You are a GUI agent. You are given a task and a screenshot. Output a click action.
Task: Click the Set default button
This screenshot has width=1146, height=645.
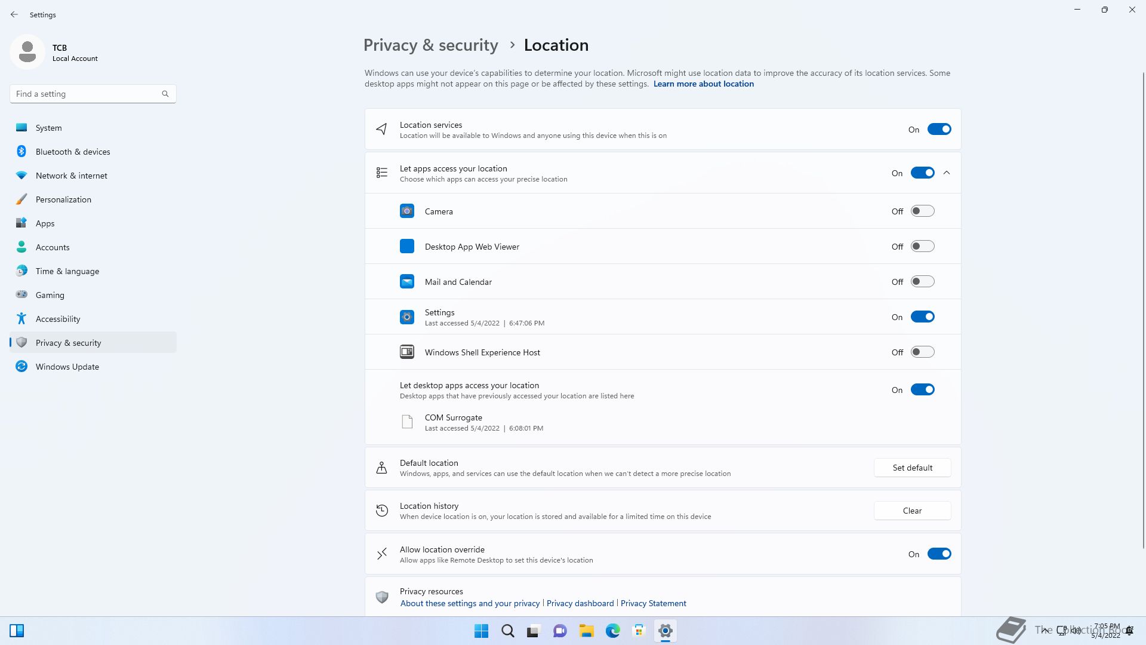pos(912,468)
